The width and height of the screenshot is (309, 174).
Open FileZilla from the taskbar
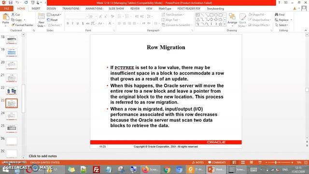97,170
